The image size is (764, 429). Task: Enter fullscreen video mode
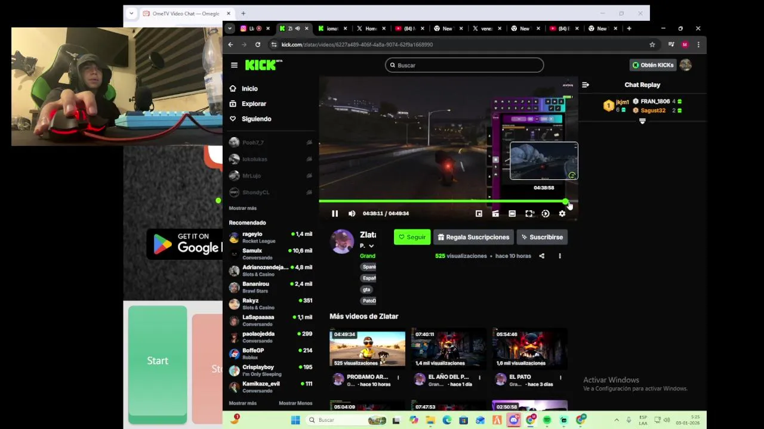(x=529, y=213)
